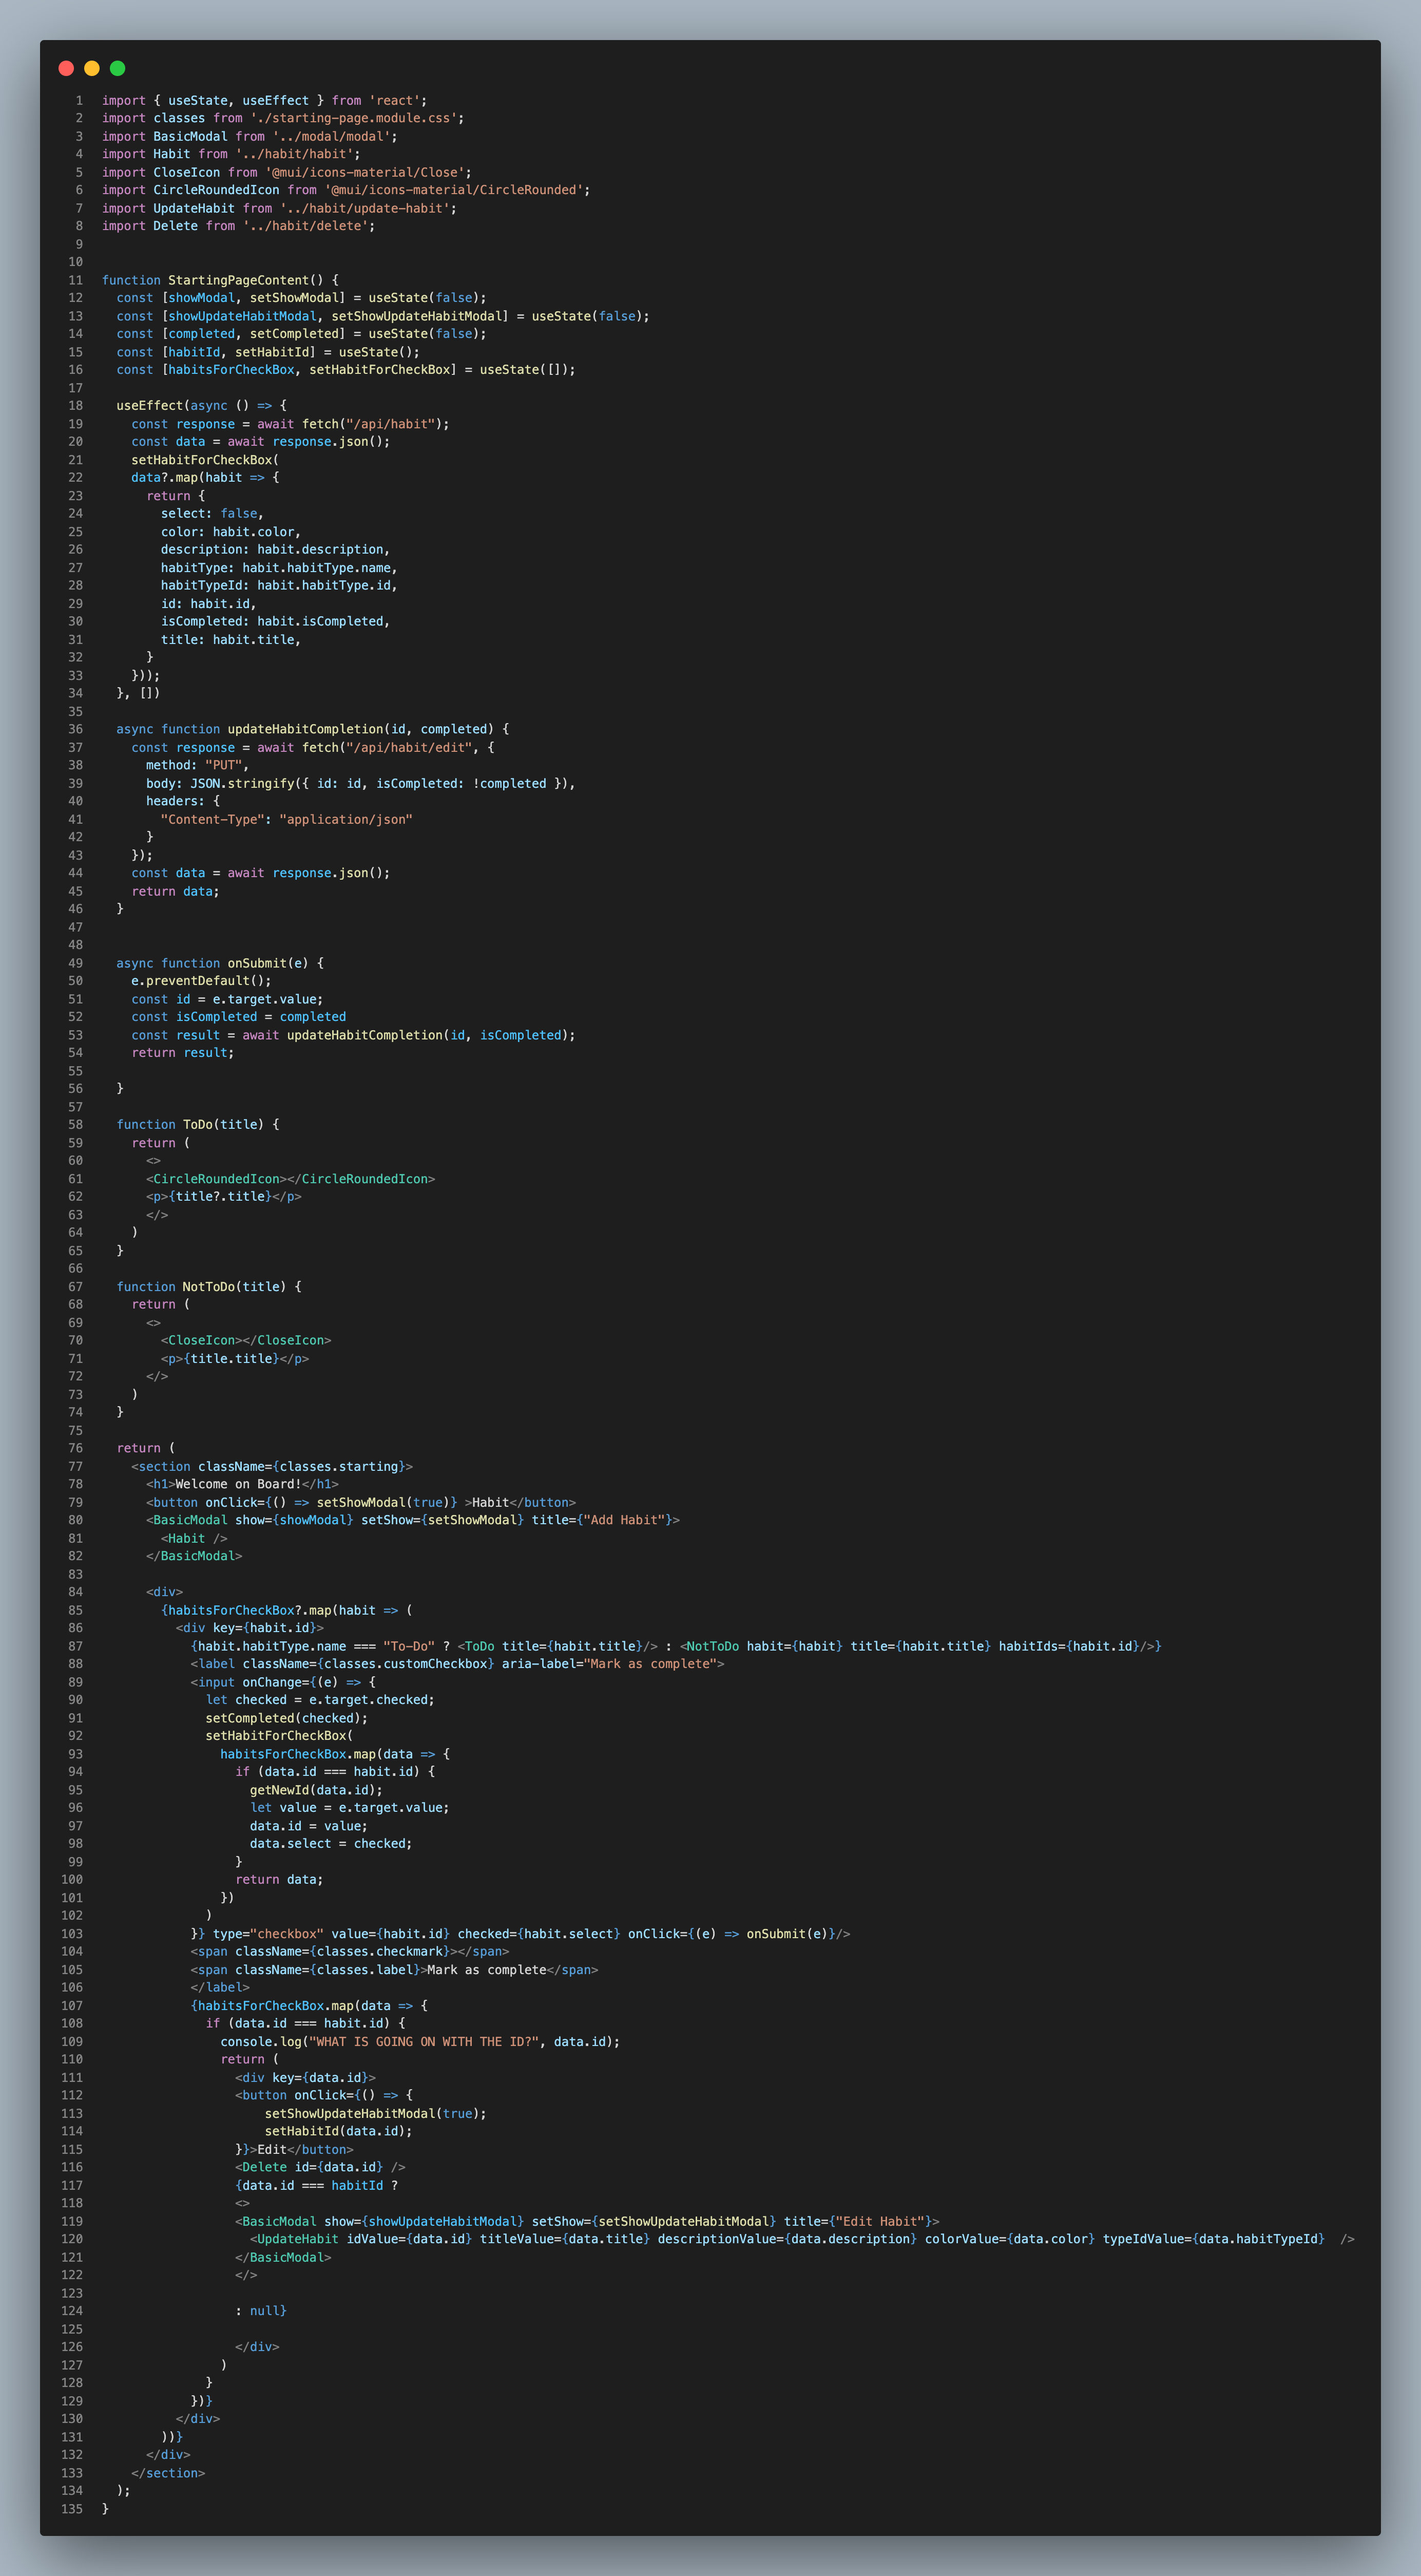1421x2576 pixels.
Task: Click the fetch("/api/habit") URL string
Action: click(x=390, y=425)
